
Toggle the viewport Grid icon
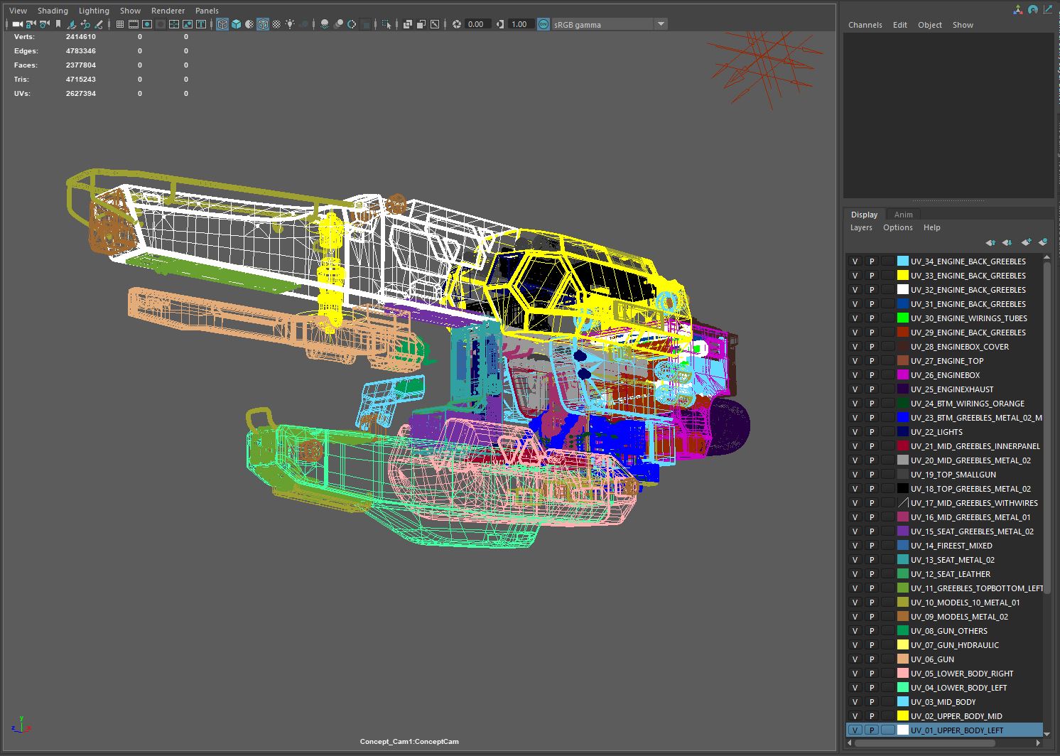pos(120,24)
